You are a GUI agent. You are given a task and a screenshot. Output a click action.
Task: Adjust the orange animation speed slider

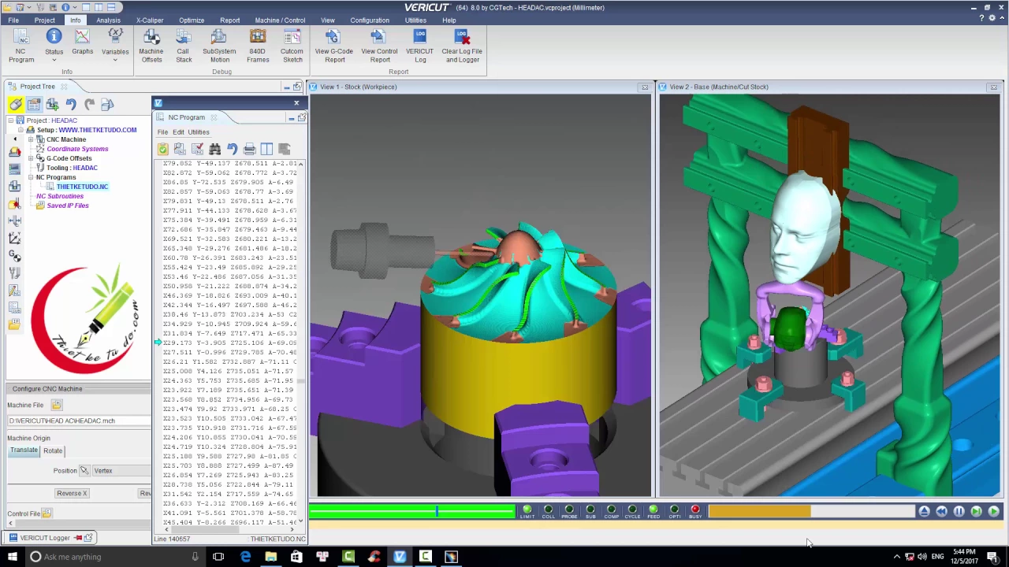(x=812, y=512)
